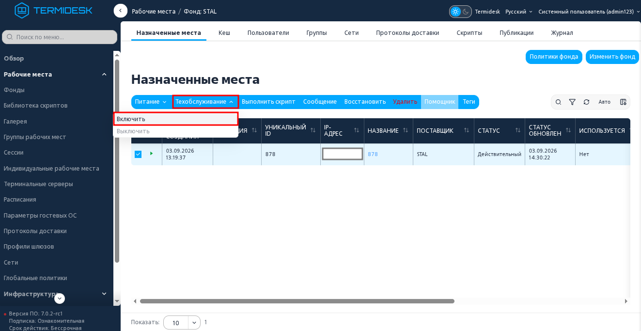Open Фонды in the sidebar
The width and height of the screenshot is (641, 331).
pos(14,90)
